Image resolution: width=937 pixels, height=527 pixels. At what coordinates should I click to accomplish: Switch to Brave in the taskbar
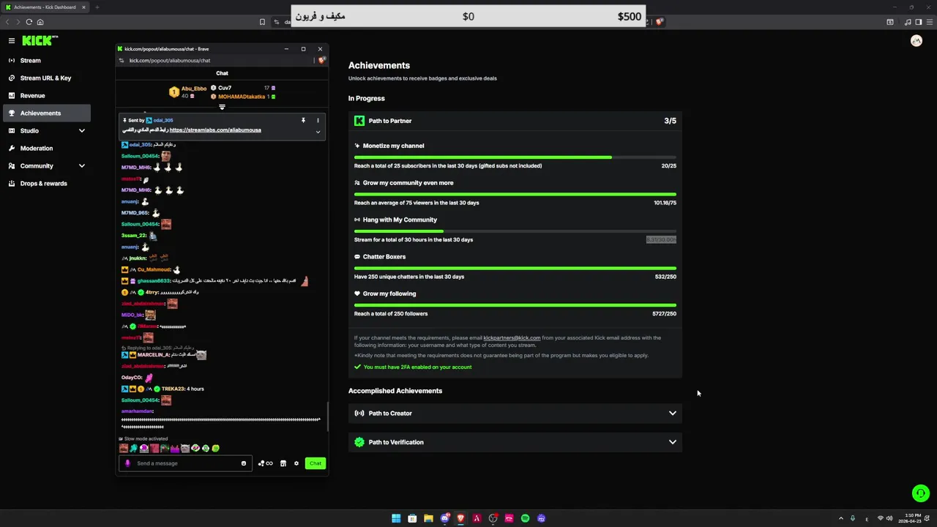(460, 518)
